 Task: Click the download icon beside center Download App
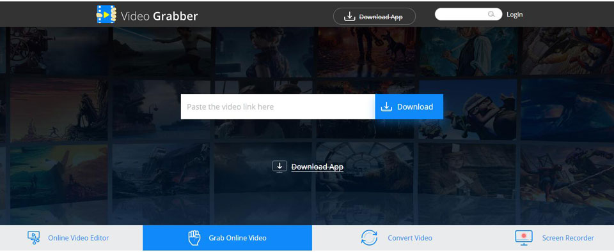pos(279,167)
